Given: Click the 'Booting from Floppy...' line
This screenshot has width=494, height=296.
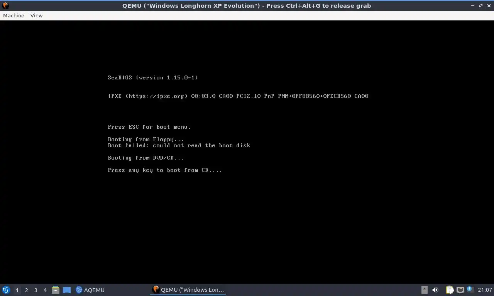Looking at the screenshot, I should [146, 139].
